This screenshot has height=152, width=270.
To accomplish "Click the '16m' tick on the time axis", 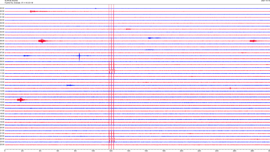I will 146,151.
